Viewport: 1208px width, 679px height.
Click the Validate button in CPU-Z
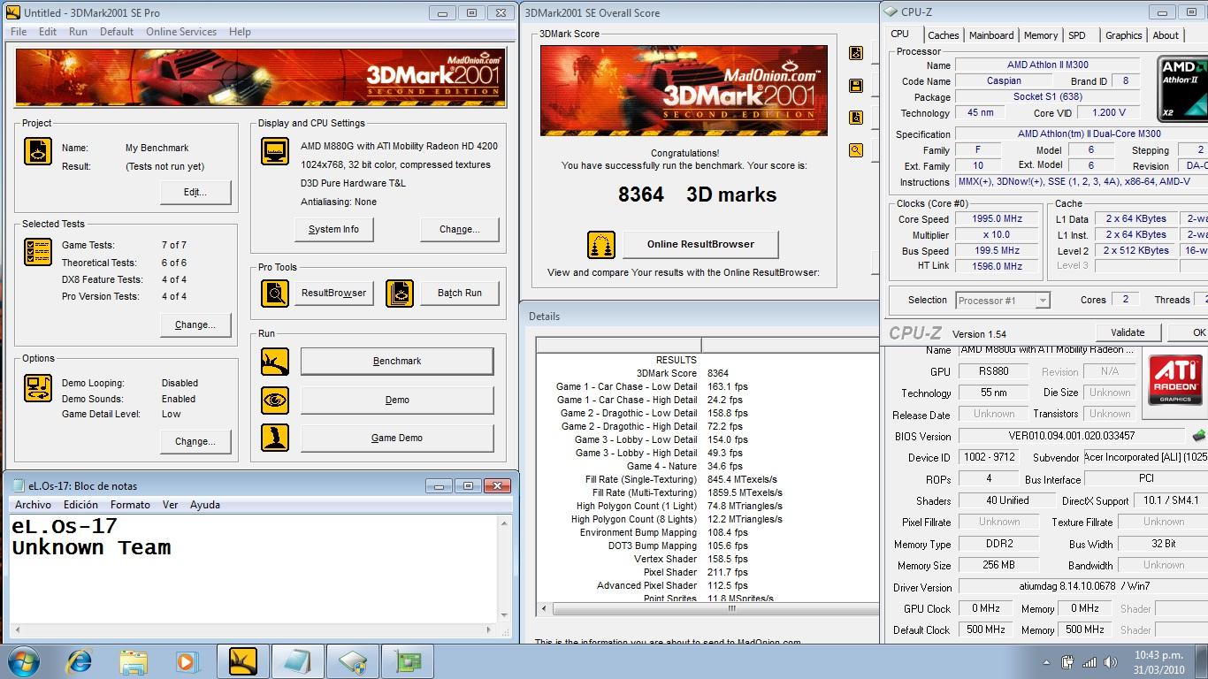coord(1128,332)
